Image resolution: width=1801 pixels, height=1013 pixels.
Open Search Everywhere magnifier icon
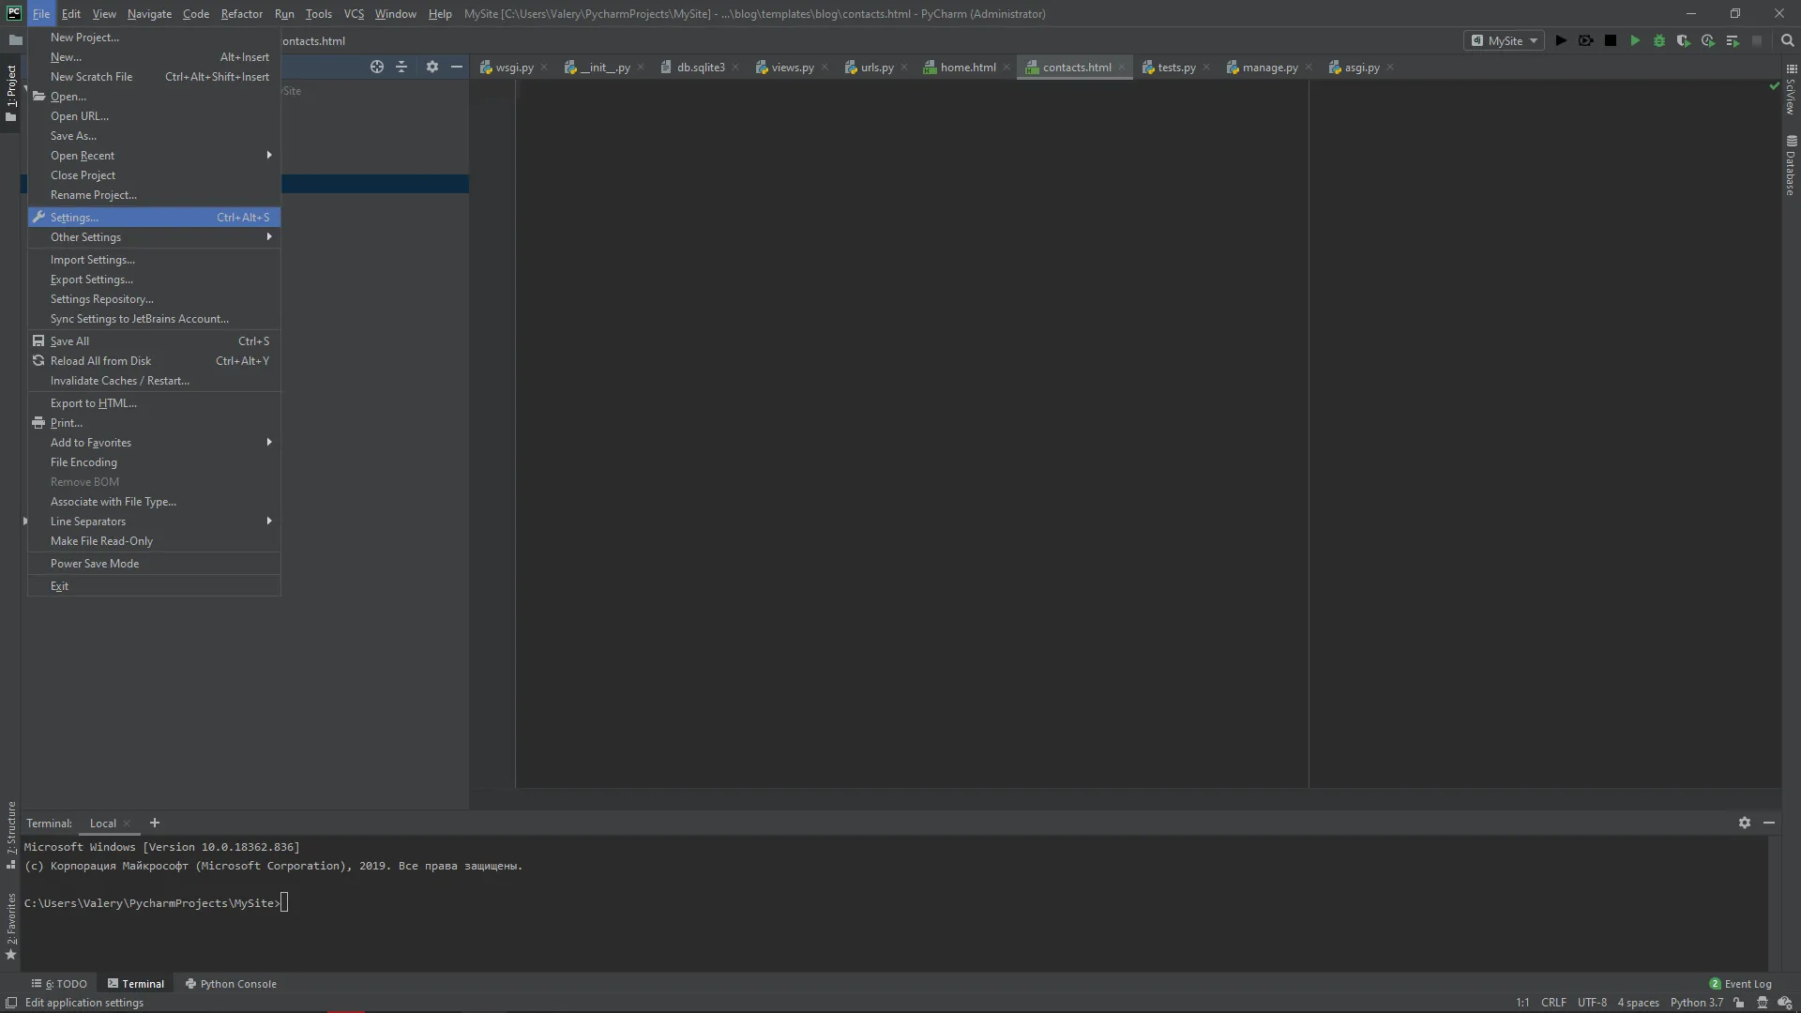pos(1788,41)
